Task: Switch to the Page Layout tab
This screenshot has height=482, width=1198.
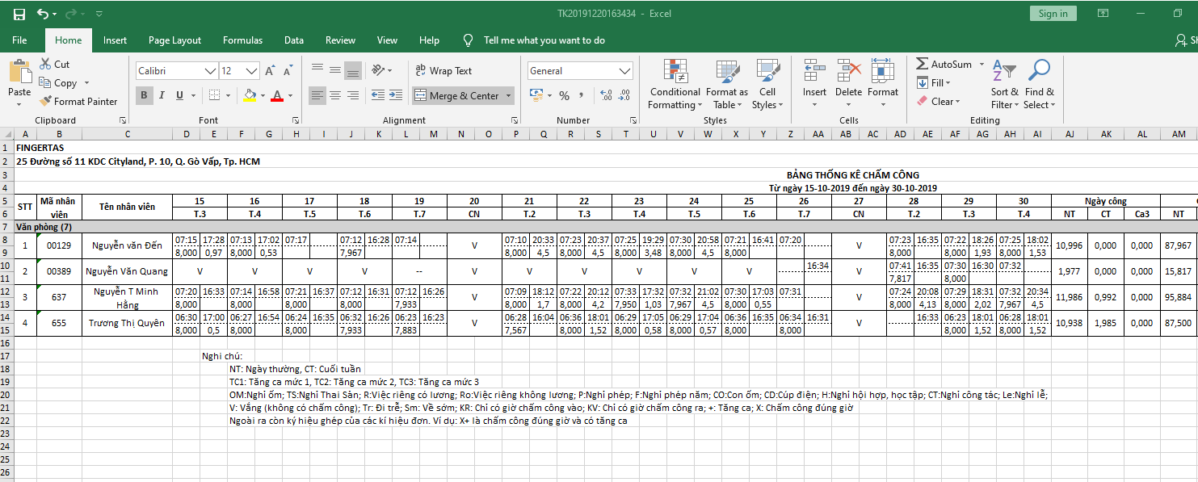Action: click(x=174, y=40)
